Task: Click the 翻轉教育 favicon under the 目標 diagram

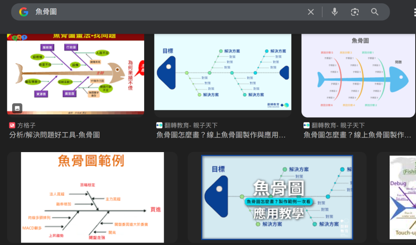Action: click(159, 125)
